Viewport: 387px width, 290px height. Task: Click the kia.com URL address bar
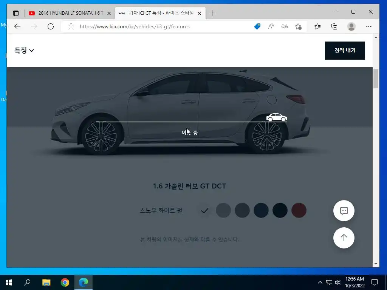[135, 26]
